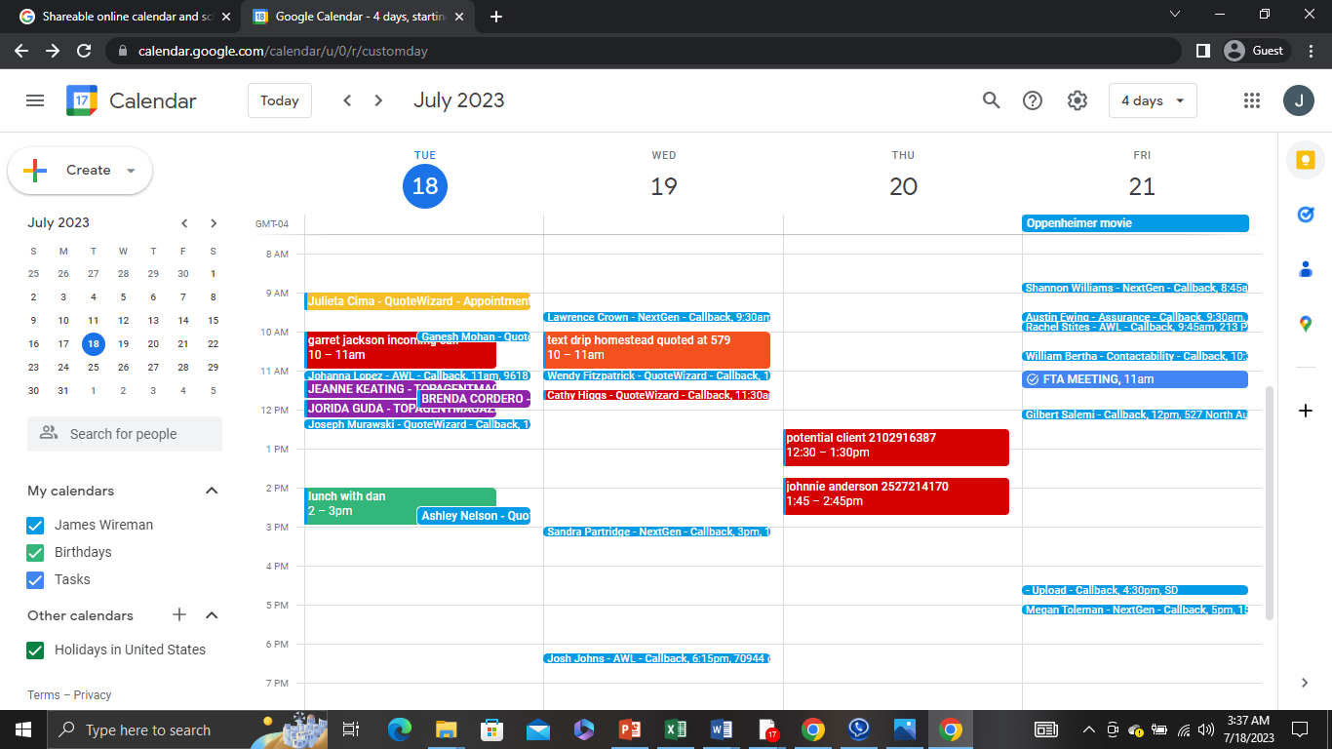
Task: Toggle the Birthdays calendar checkbox
Action: [x=35, y=552]
